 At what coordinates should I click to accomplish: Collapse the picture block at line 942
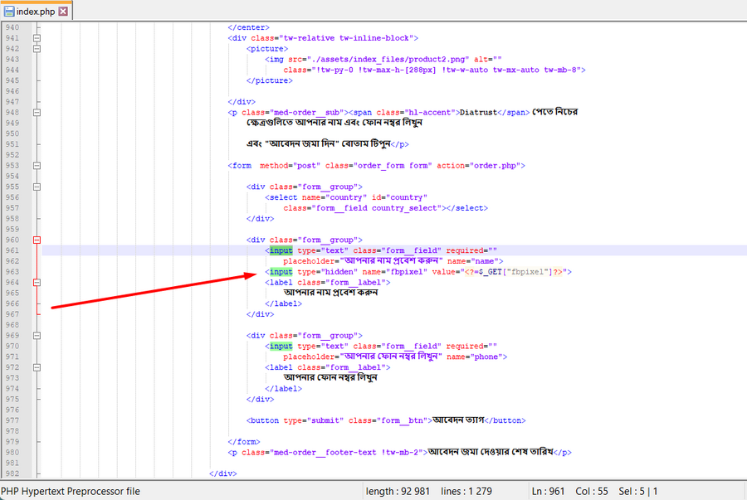(37, 49)
